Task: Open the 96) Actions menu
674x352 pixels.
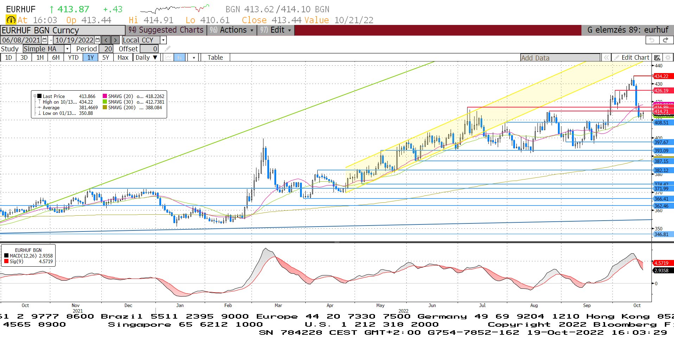Action: (x=231, y=30)
